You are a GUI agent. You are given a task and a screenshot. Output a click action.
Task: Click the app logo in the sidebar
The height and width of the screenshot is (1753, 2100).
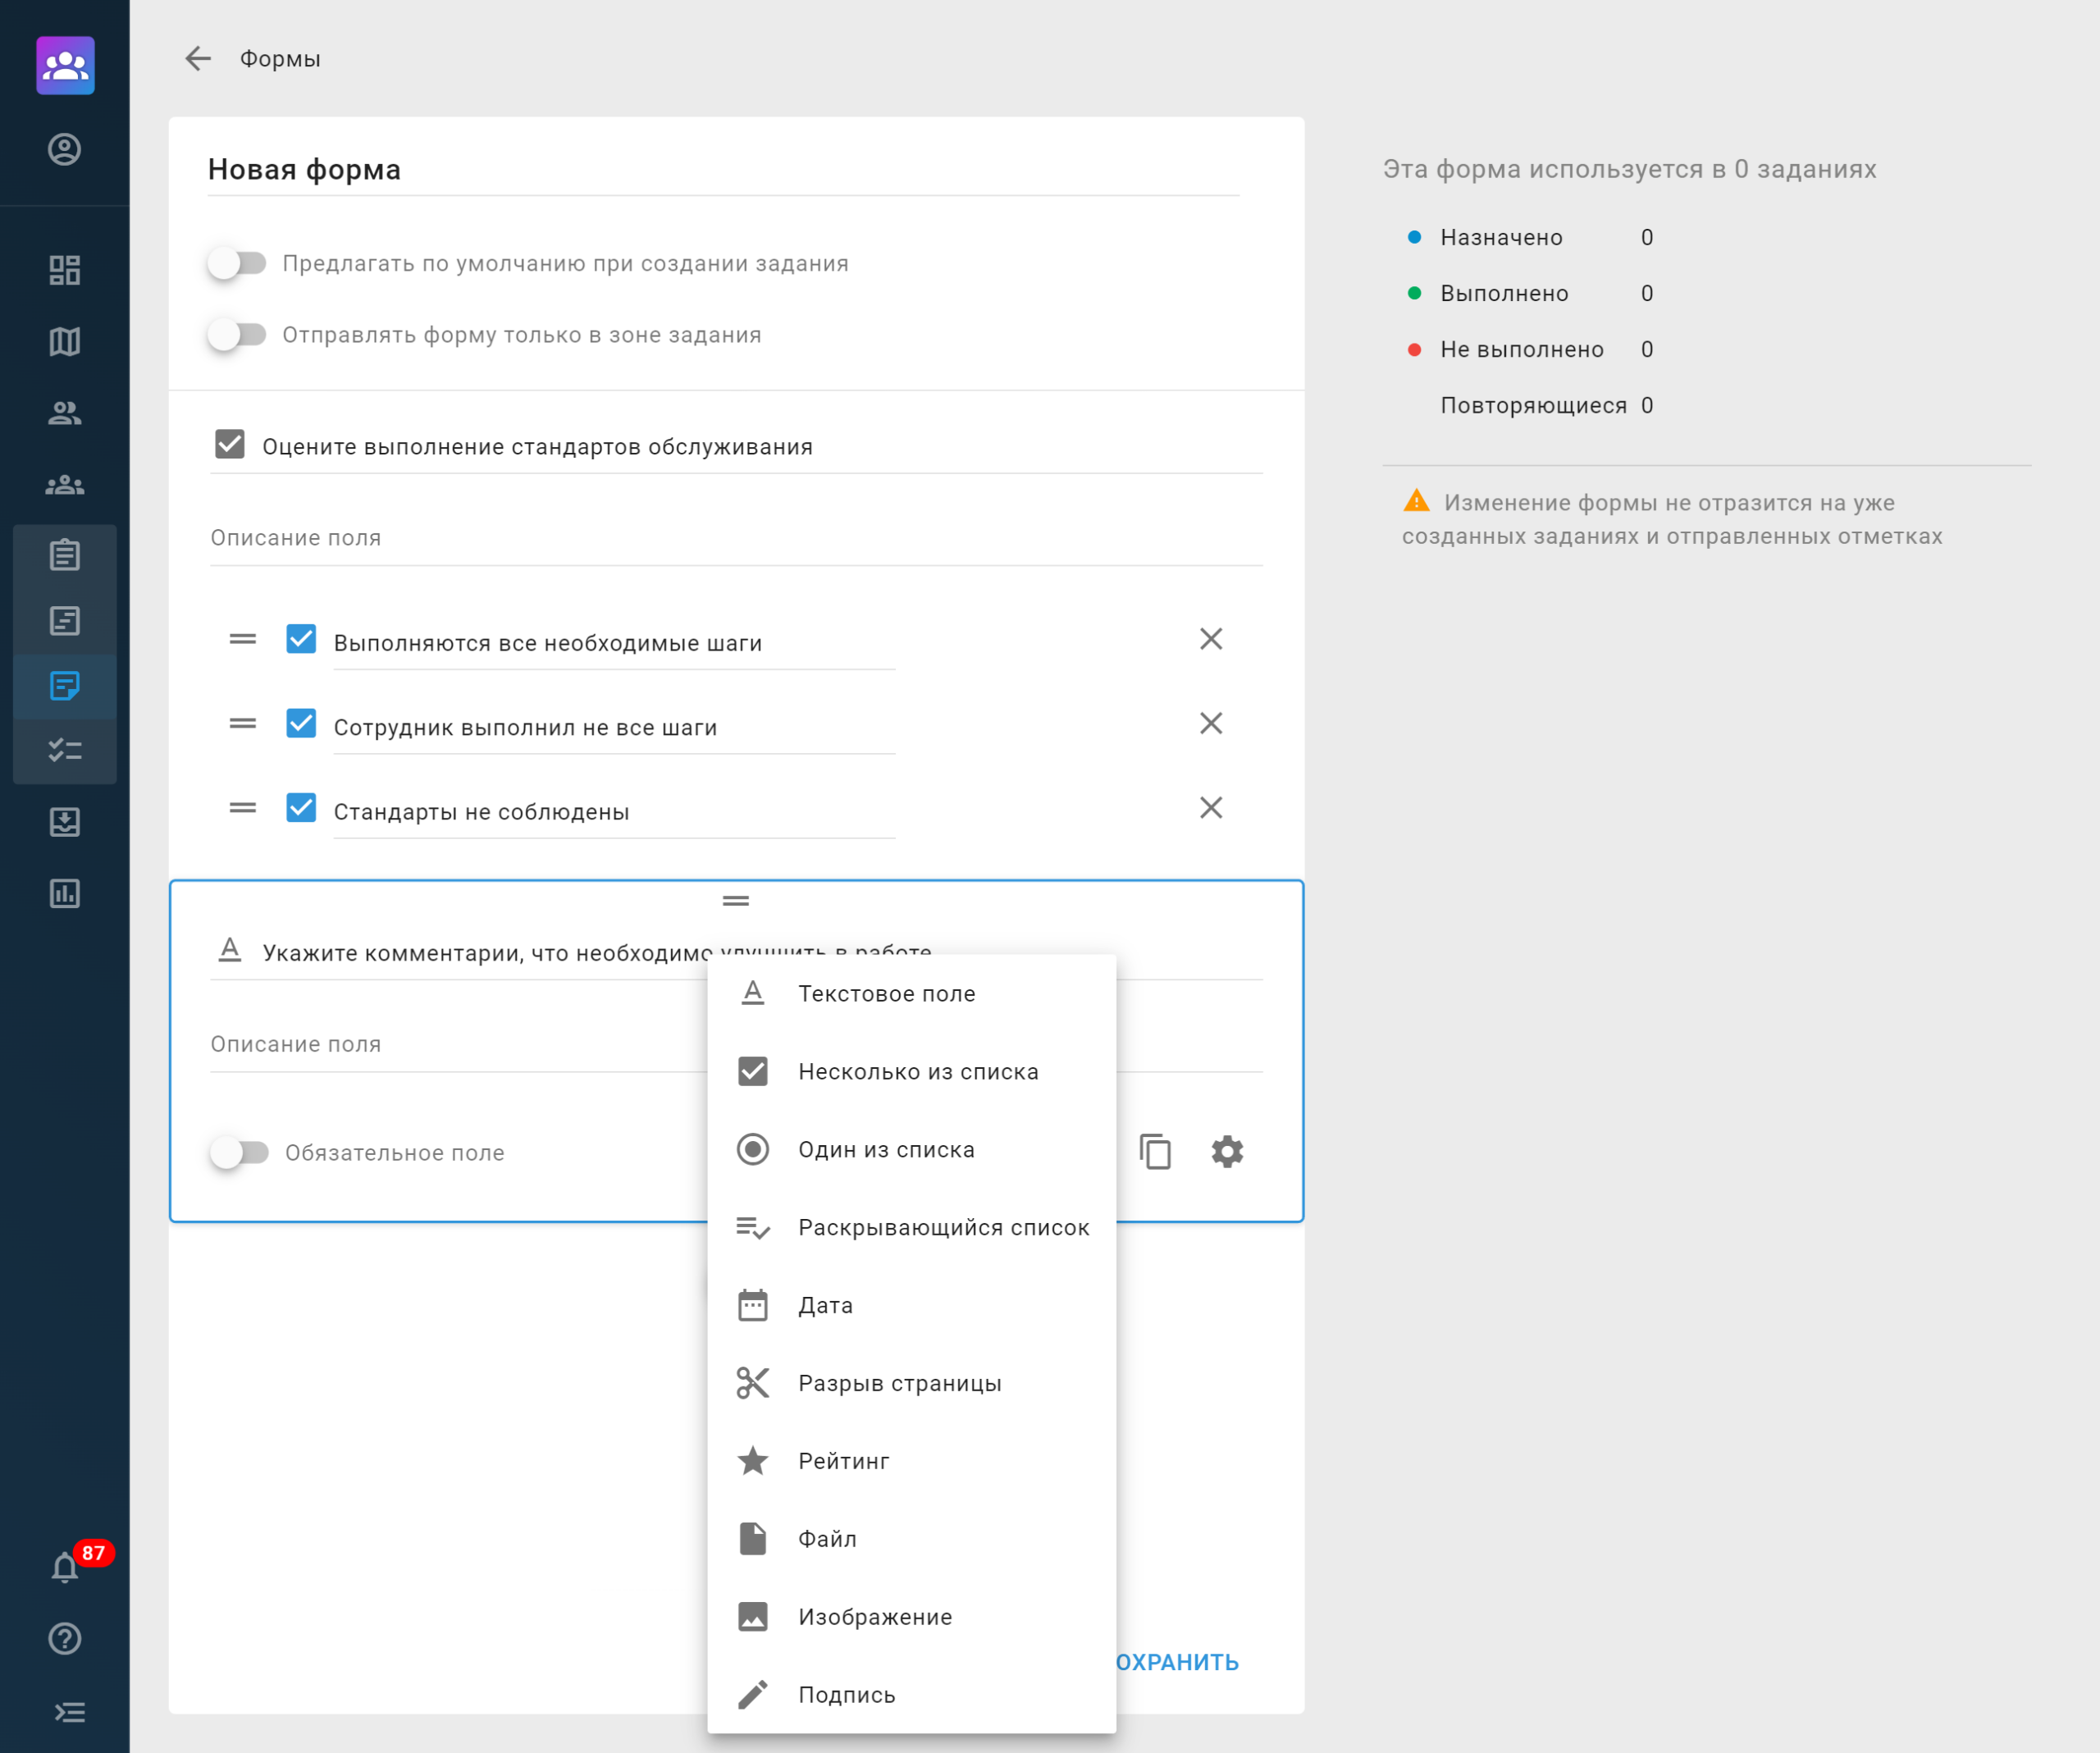pyautogui.click(x=65, y=65)
